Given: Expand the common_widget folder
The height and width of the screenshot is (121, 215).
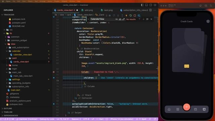Looking at the screenshot, I should (x=6, y=40).
